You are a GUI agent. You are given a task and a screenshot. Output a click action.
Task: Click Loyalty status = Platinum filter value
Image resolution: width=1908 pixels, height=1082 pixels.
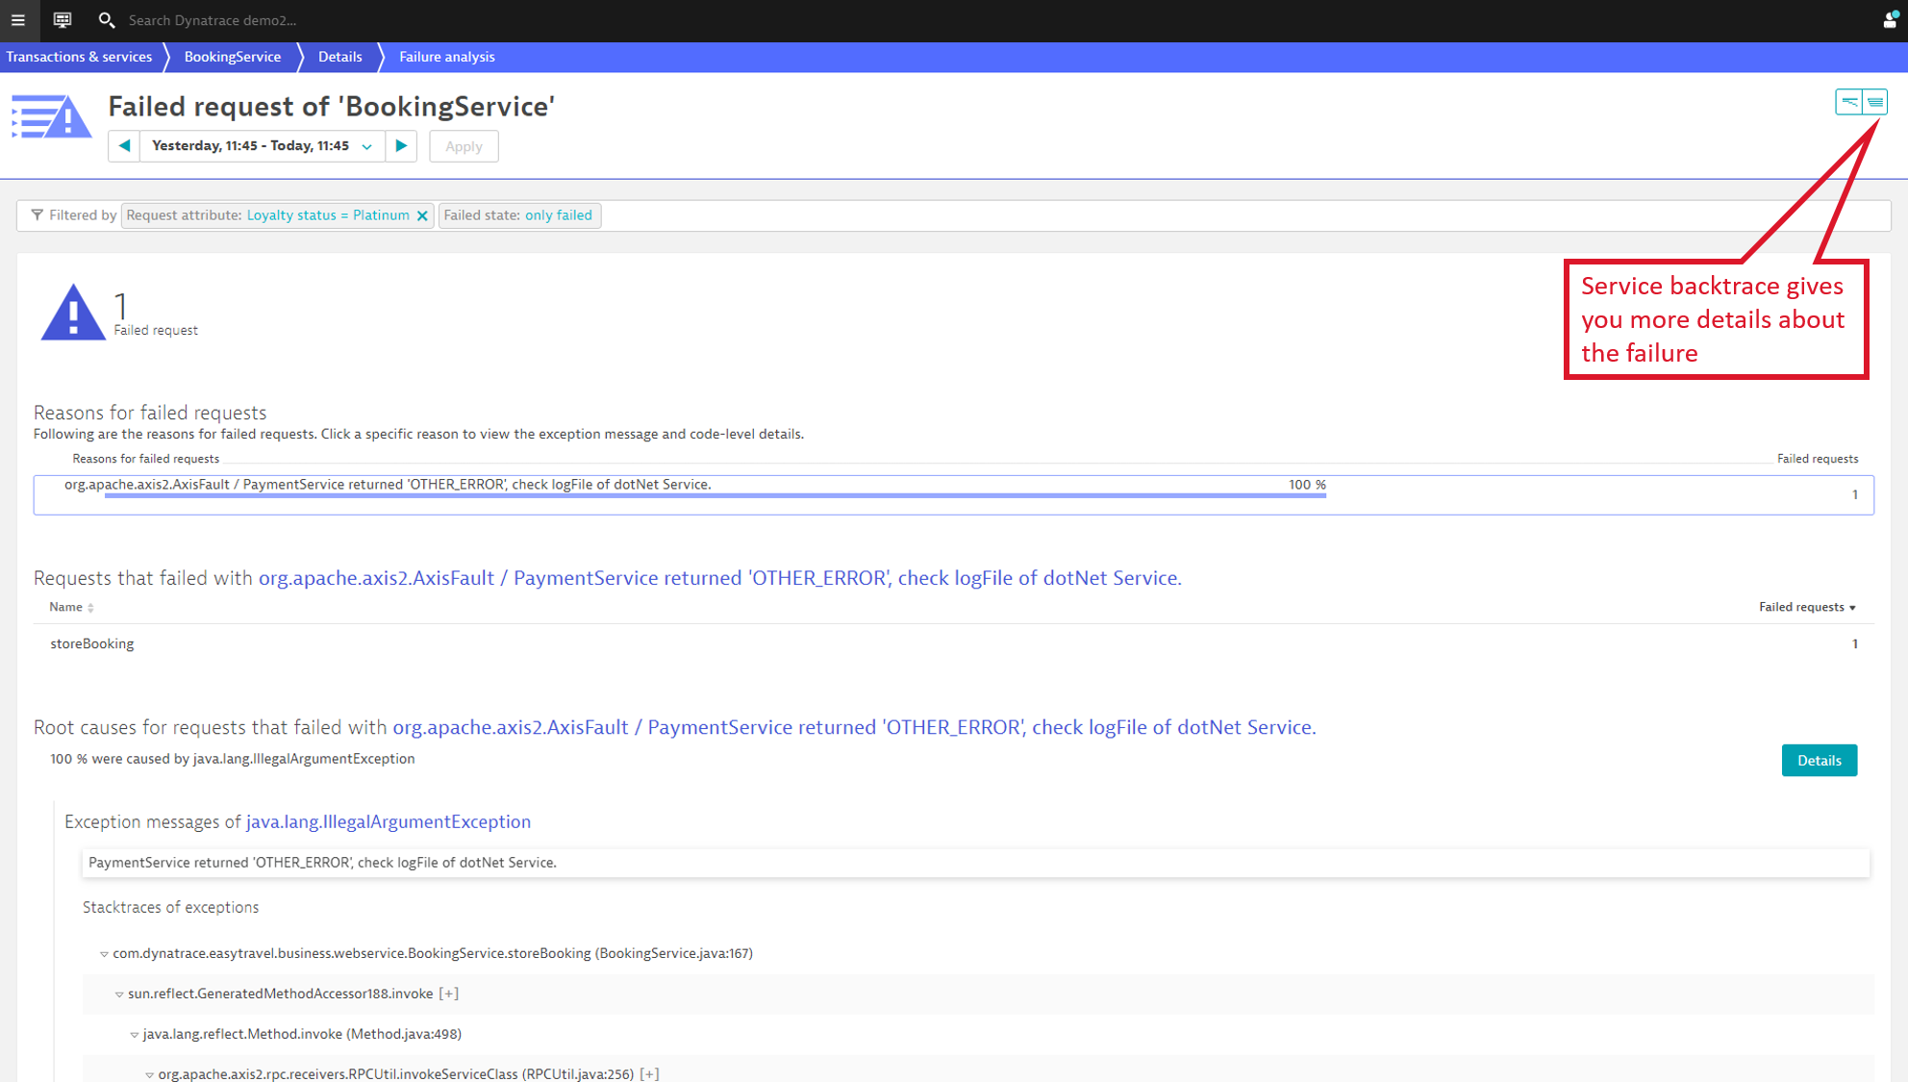[328, 215]
